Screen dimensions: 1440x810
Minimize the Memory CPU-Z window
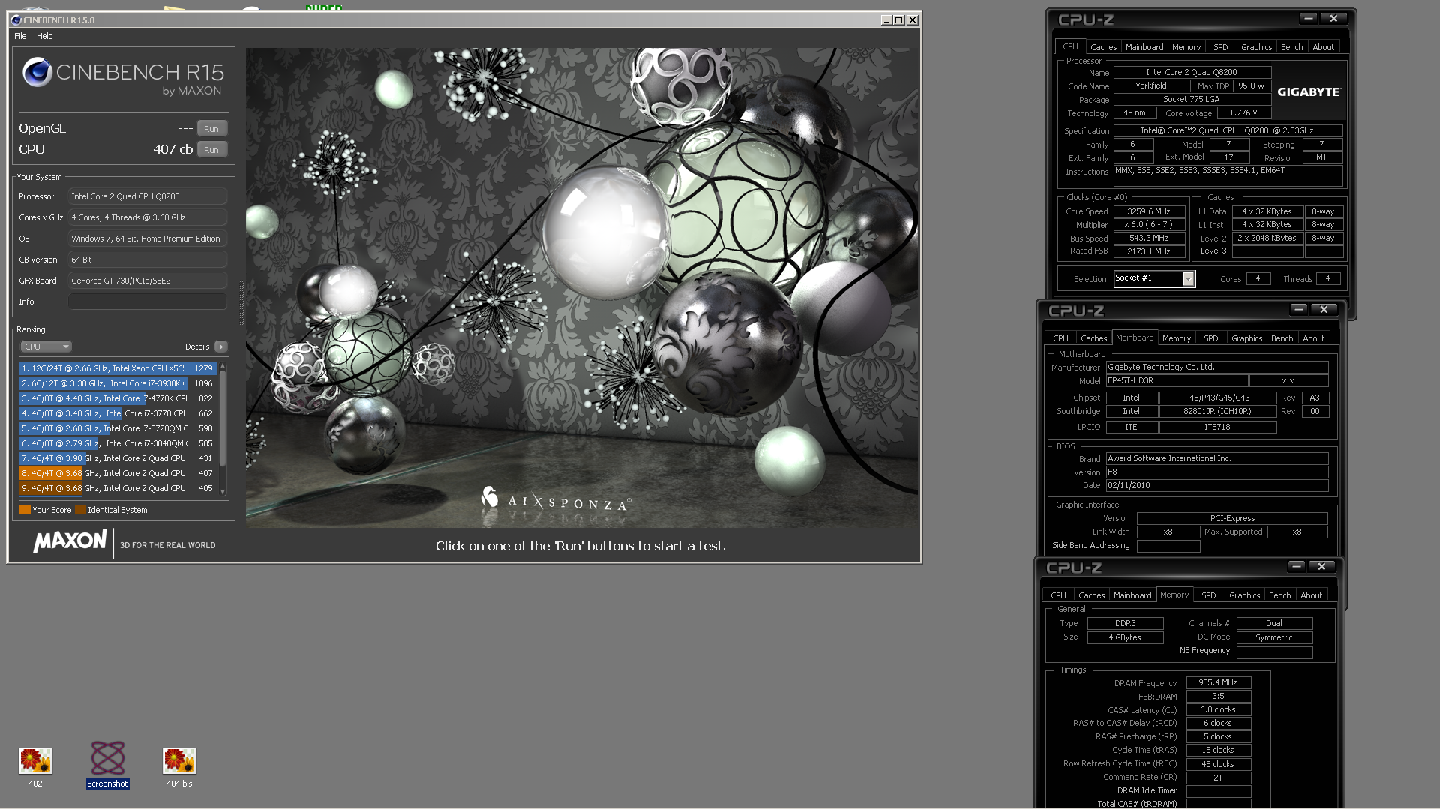point(1297,566)
